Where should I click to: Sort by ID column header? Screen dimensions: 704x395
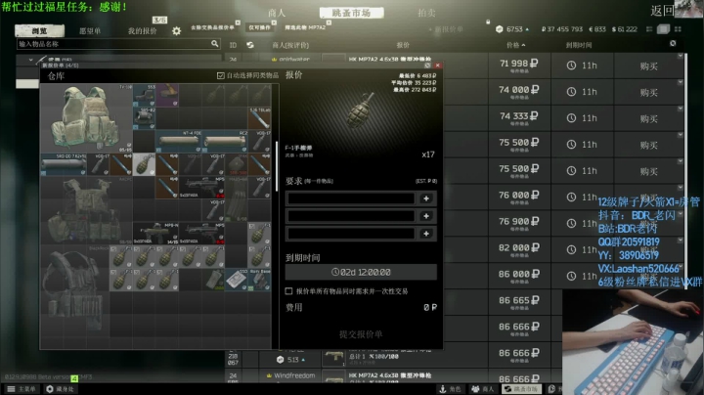point(233,45)
